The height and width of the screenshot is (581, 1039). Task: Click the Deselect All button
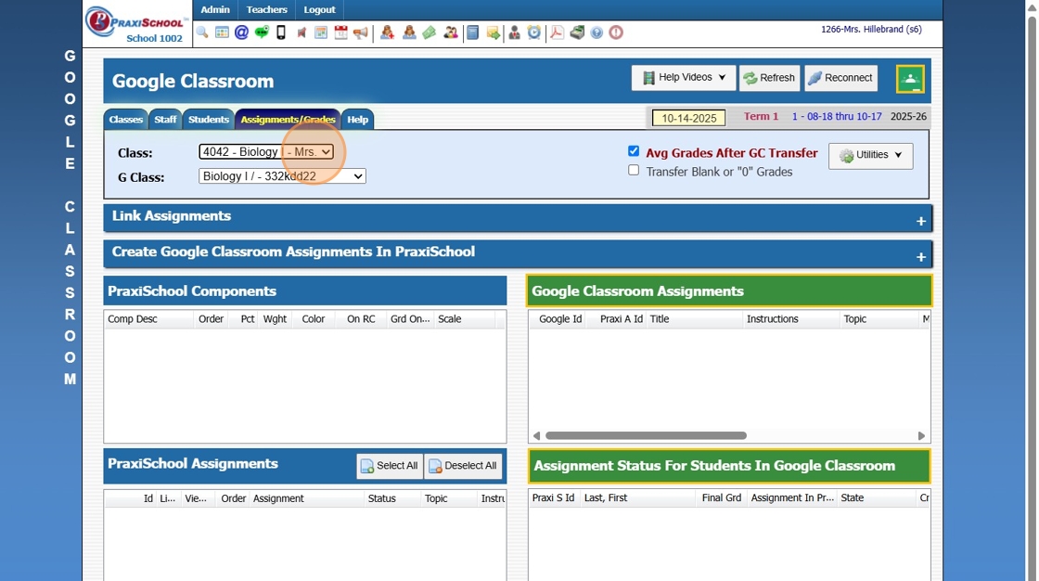[463, 466]
